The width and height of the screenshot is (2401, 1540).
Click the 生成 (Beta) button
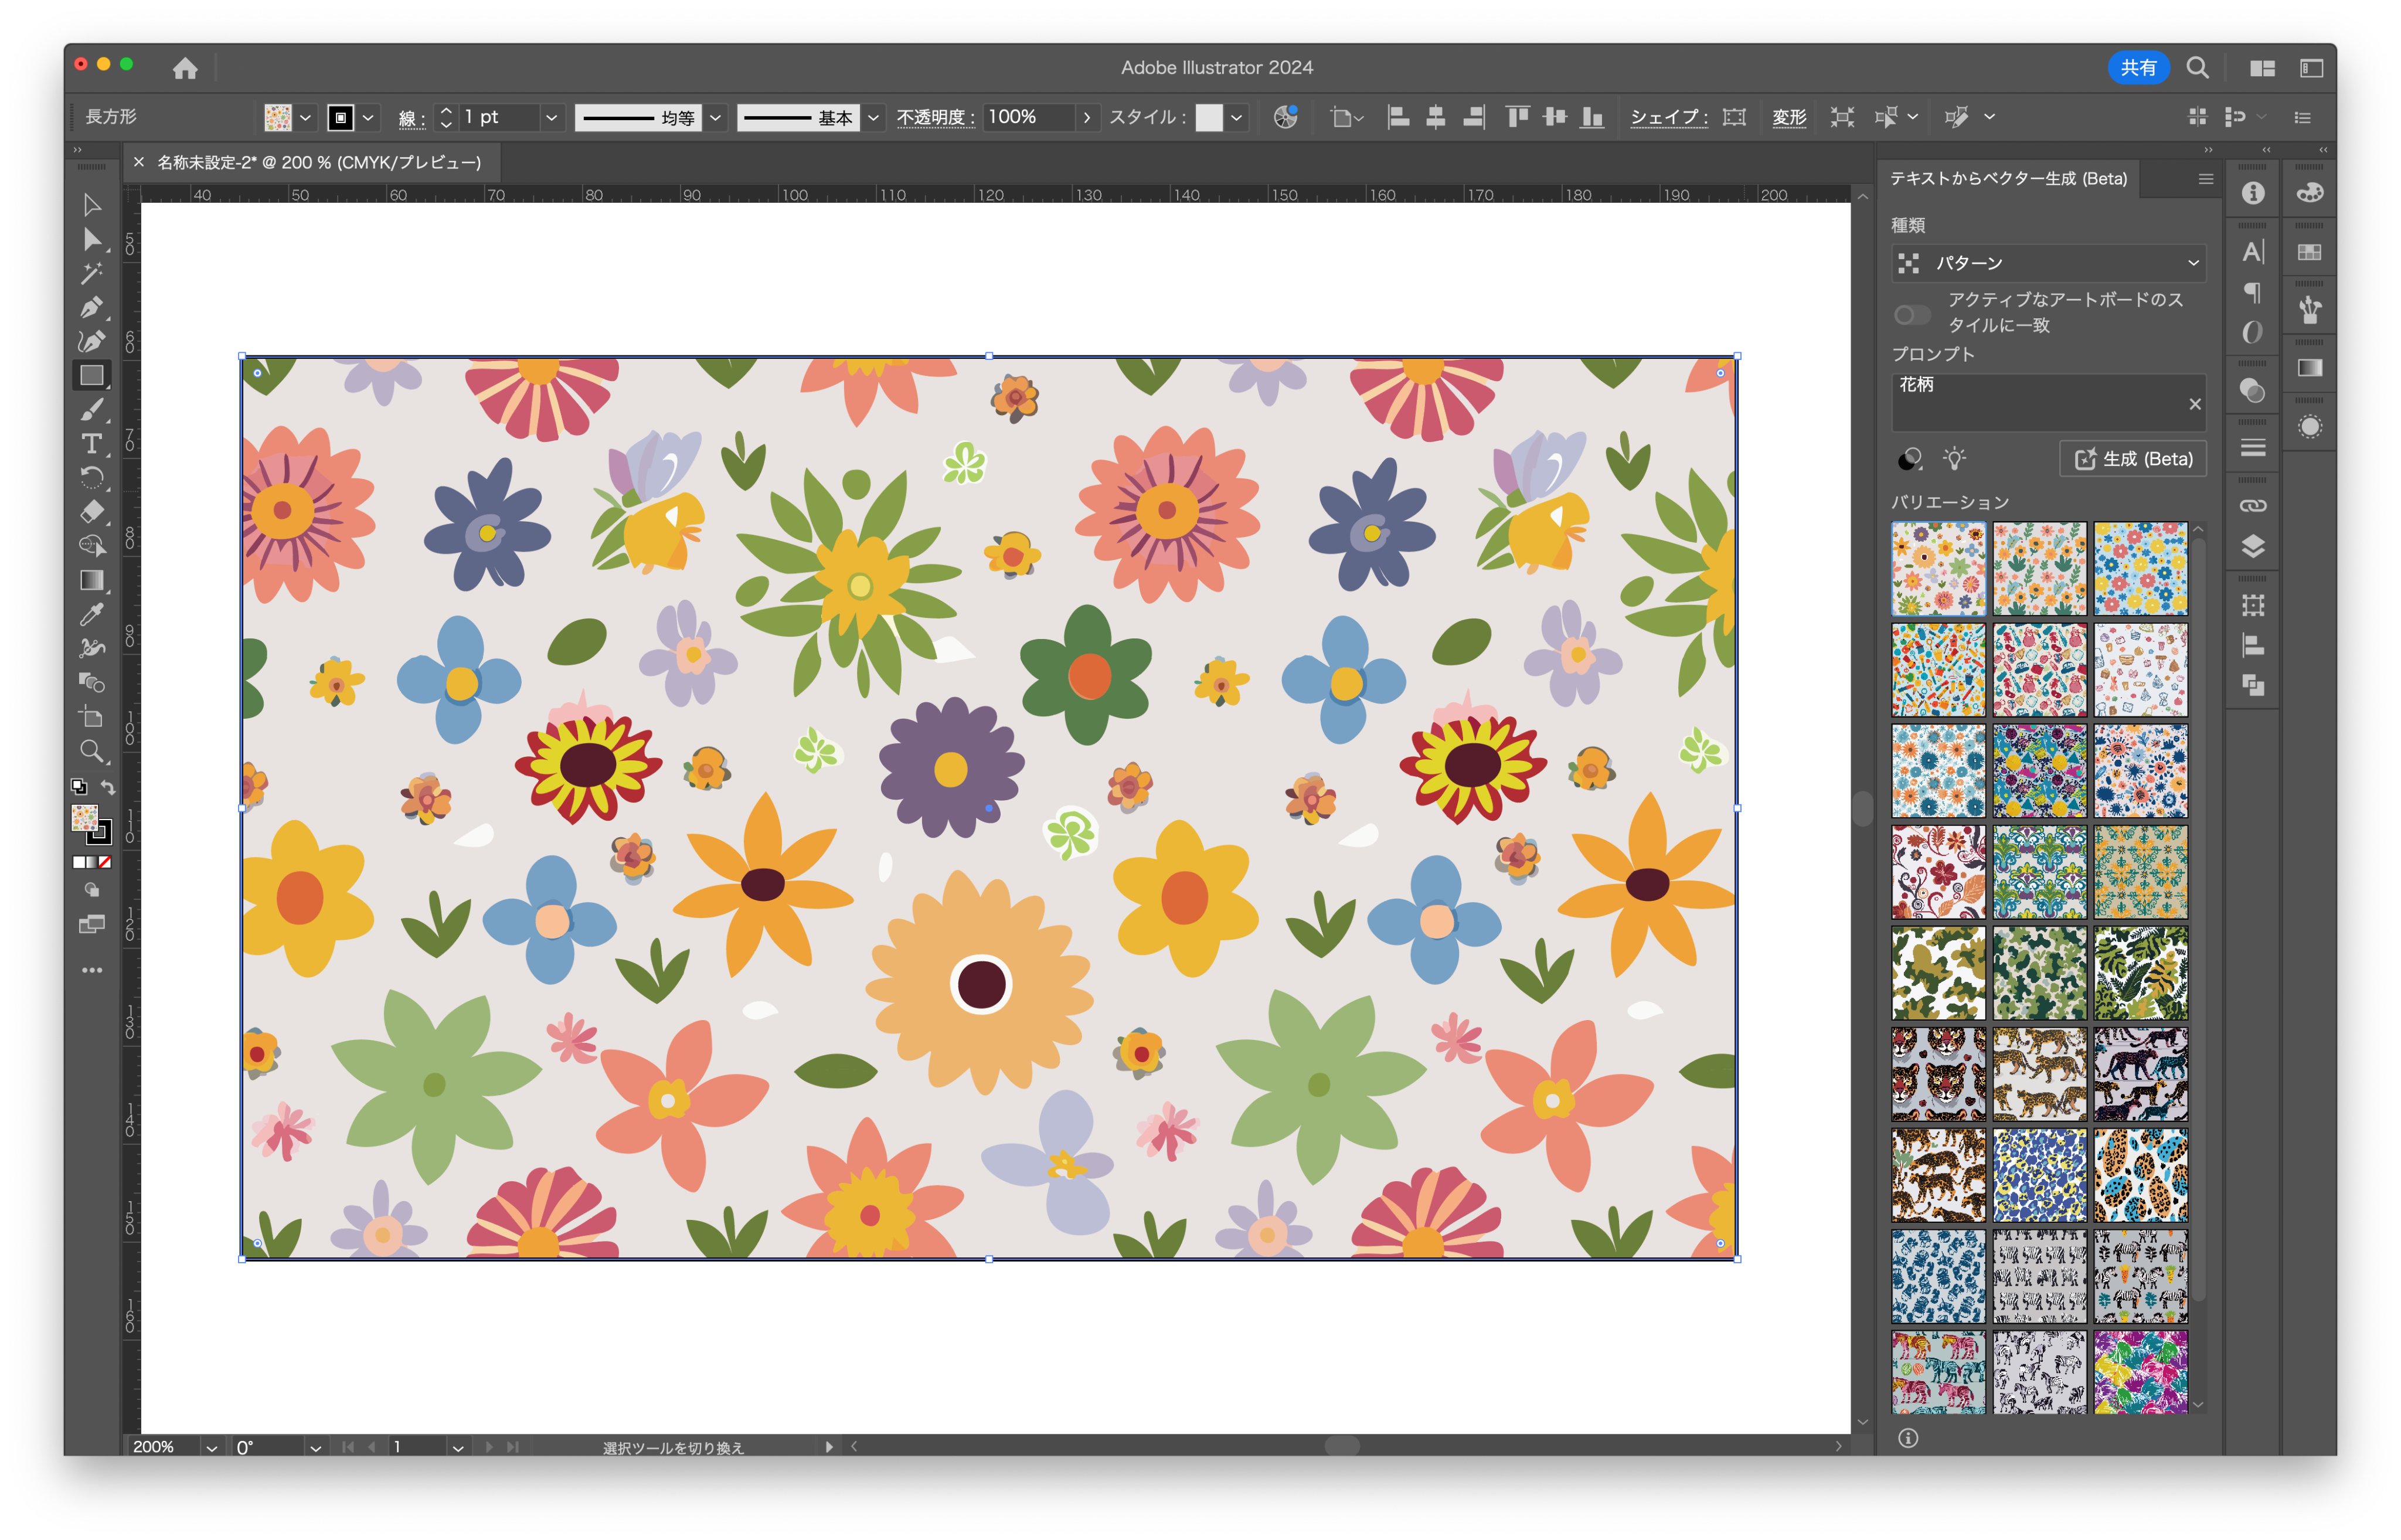[x=2133, y=459]
